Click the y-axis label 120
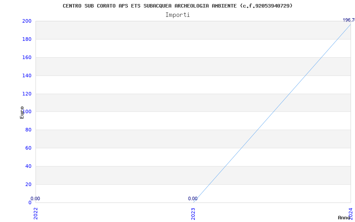Viewport: 355px width, 222px height. [x=27, y=94]
